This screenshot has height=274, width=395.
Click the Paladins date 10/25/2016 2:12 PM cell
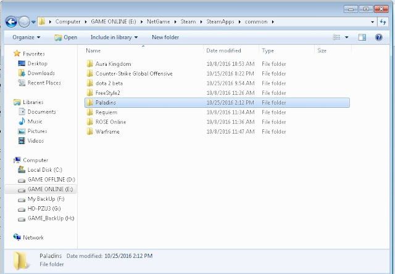230,103
